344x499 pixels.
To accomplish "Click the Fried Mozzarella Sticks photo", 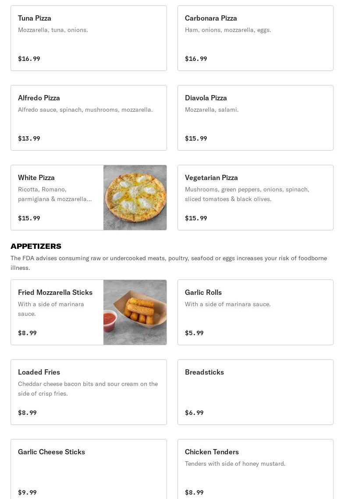I will (x=135, y=312).
